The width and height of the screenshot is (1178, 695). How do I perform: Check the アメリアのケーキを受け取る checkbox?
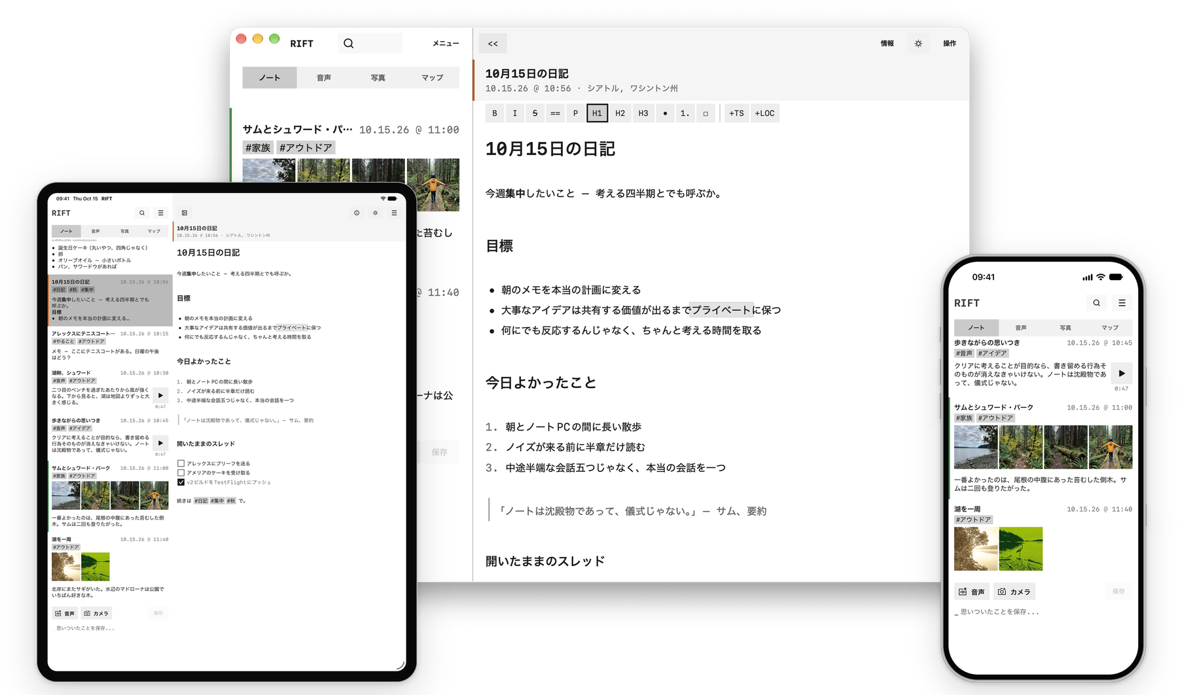[181, 472]
